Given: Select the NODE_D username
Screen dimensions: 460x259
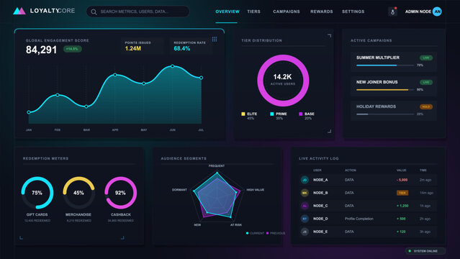Looking at the screenshot, I should tap(320, 219).
